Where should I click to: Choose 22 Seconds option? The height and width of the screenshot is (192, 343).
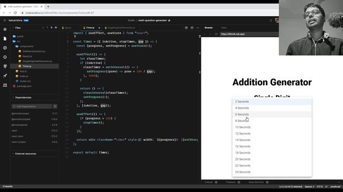click(x=272, y=166)
